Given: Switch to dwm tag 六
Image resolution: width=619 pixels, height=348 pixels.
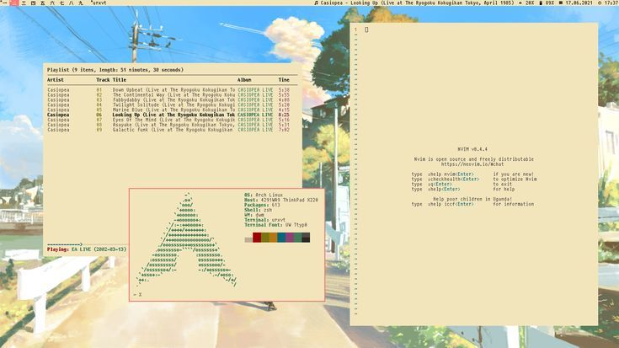Looking at the screenshot, I should pos(52,3).
